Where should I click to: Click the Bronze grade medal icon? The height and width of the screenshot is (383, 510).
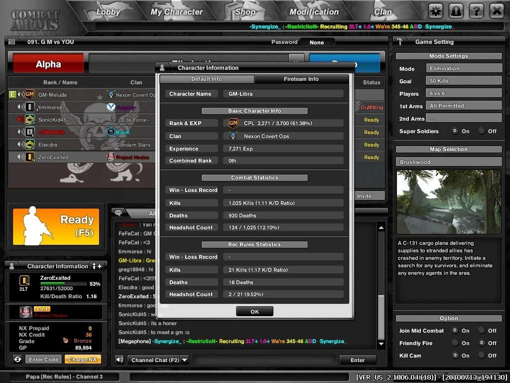click(x=65, y=341)
